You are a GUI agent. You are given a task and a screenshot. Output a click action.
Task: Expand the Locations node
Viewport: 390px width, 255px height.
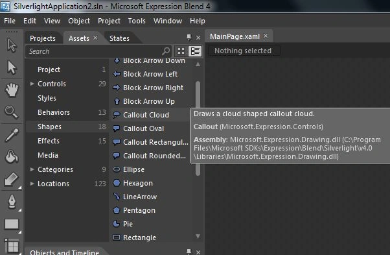(32, 184)
